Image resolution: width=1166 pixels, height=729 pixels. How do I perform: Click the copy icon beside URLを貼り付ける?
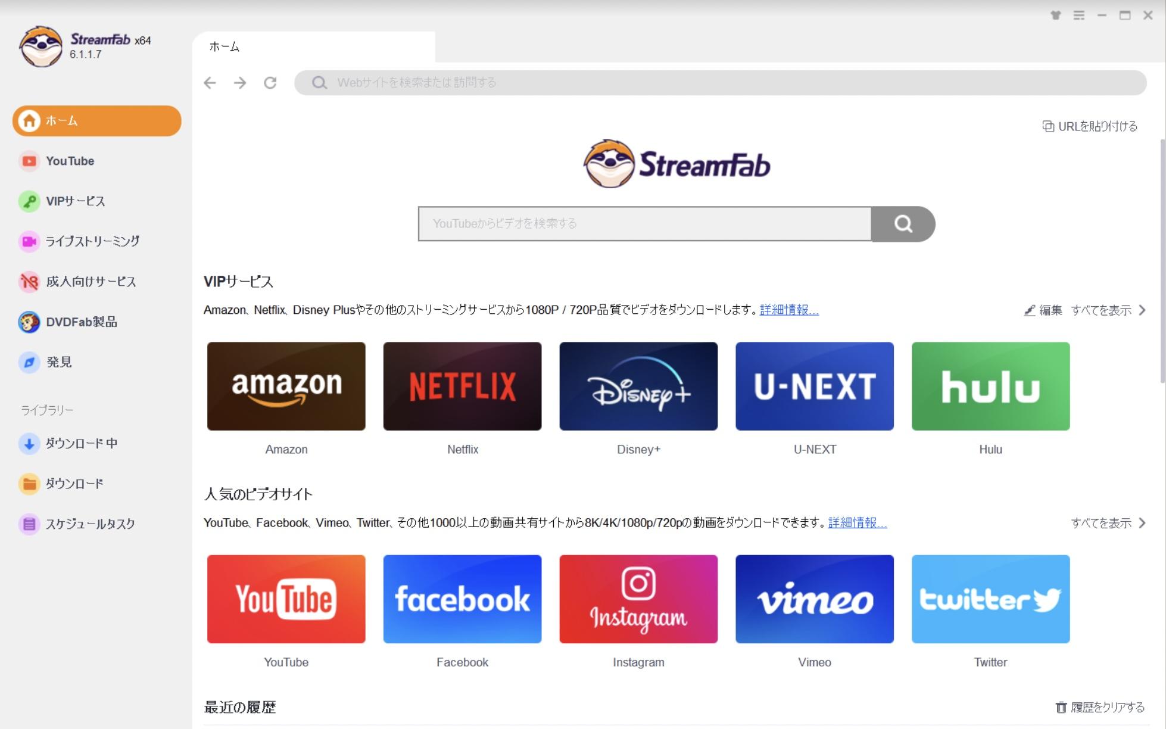click(x=1048, y=126)
